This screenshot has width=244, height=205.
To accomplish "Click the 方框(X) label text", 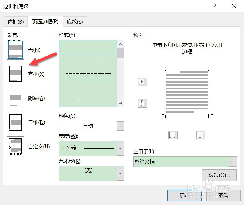I will tap(36, 74).
